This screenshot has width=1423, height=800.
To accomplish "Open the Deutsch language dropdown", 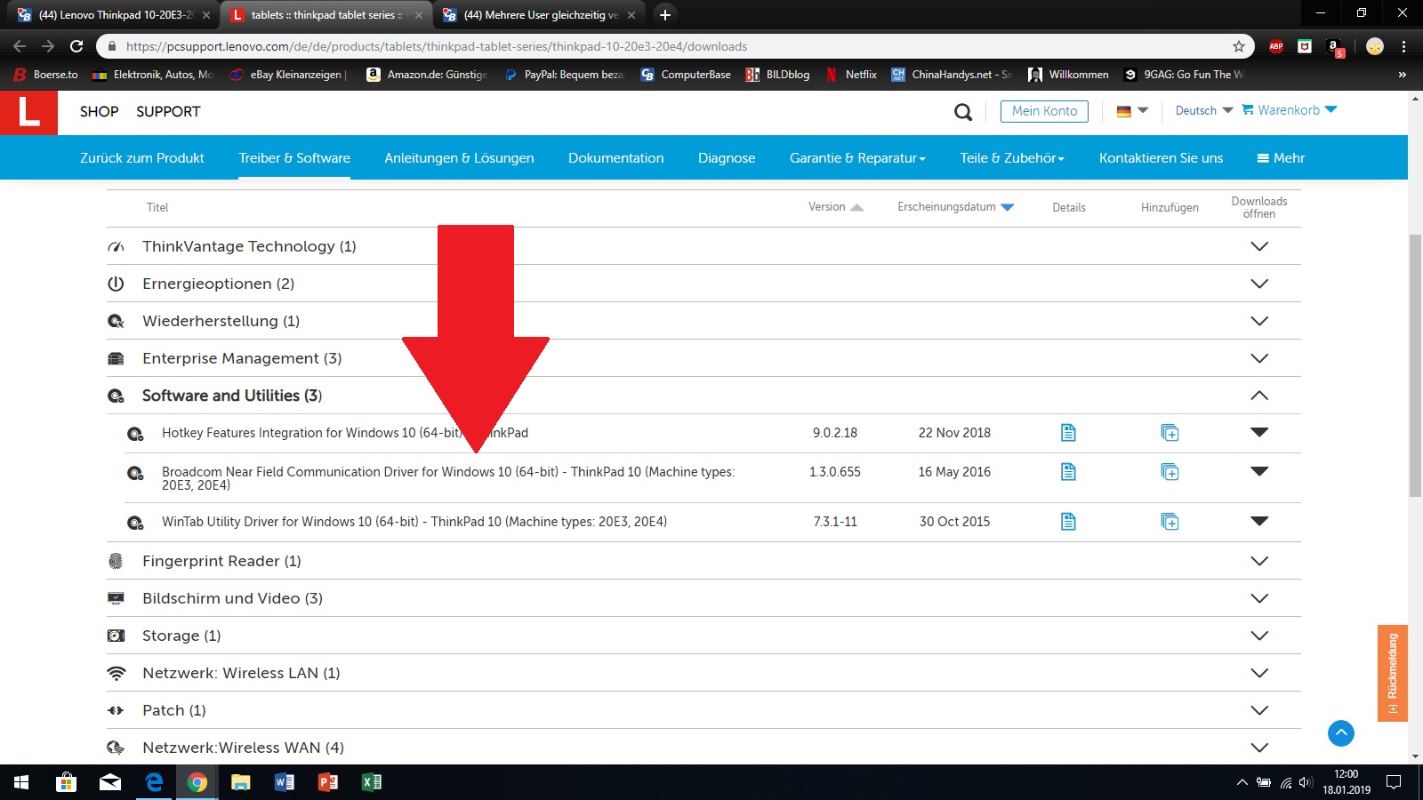I will [x=1204, y=110].
